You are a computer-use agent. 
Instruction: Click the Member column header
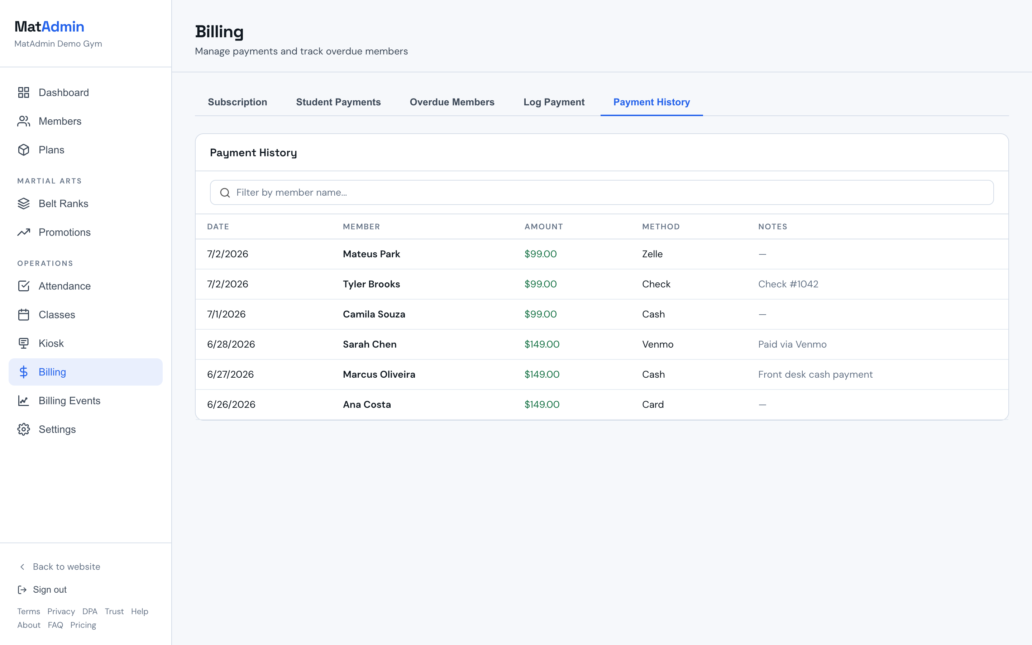pos(361,226)
